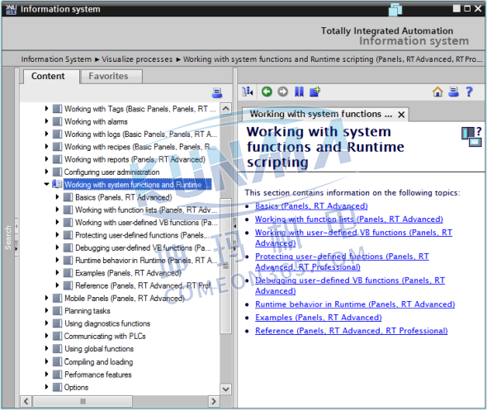Select the Content tab
The height and width of the screenshot is (410, 487).
tap(51, 77)
